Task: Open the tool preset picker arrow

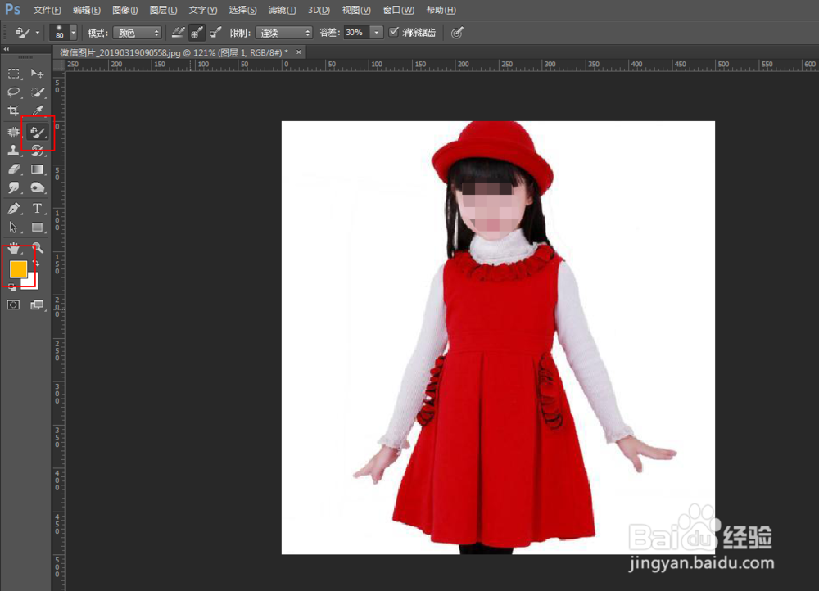Action: pos(38,33)
